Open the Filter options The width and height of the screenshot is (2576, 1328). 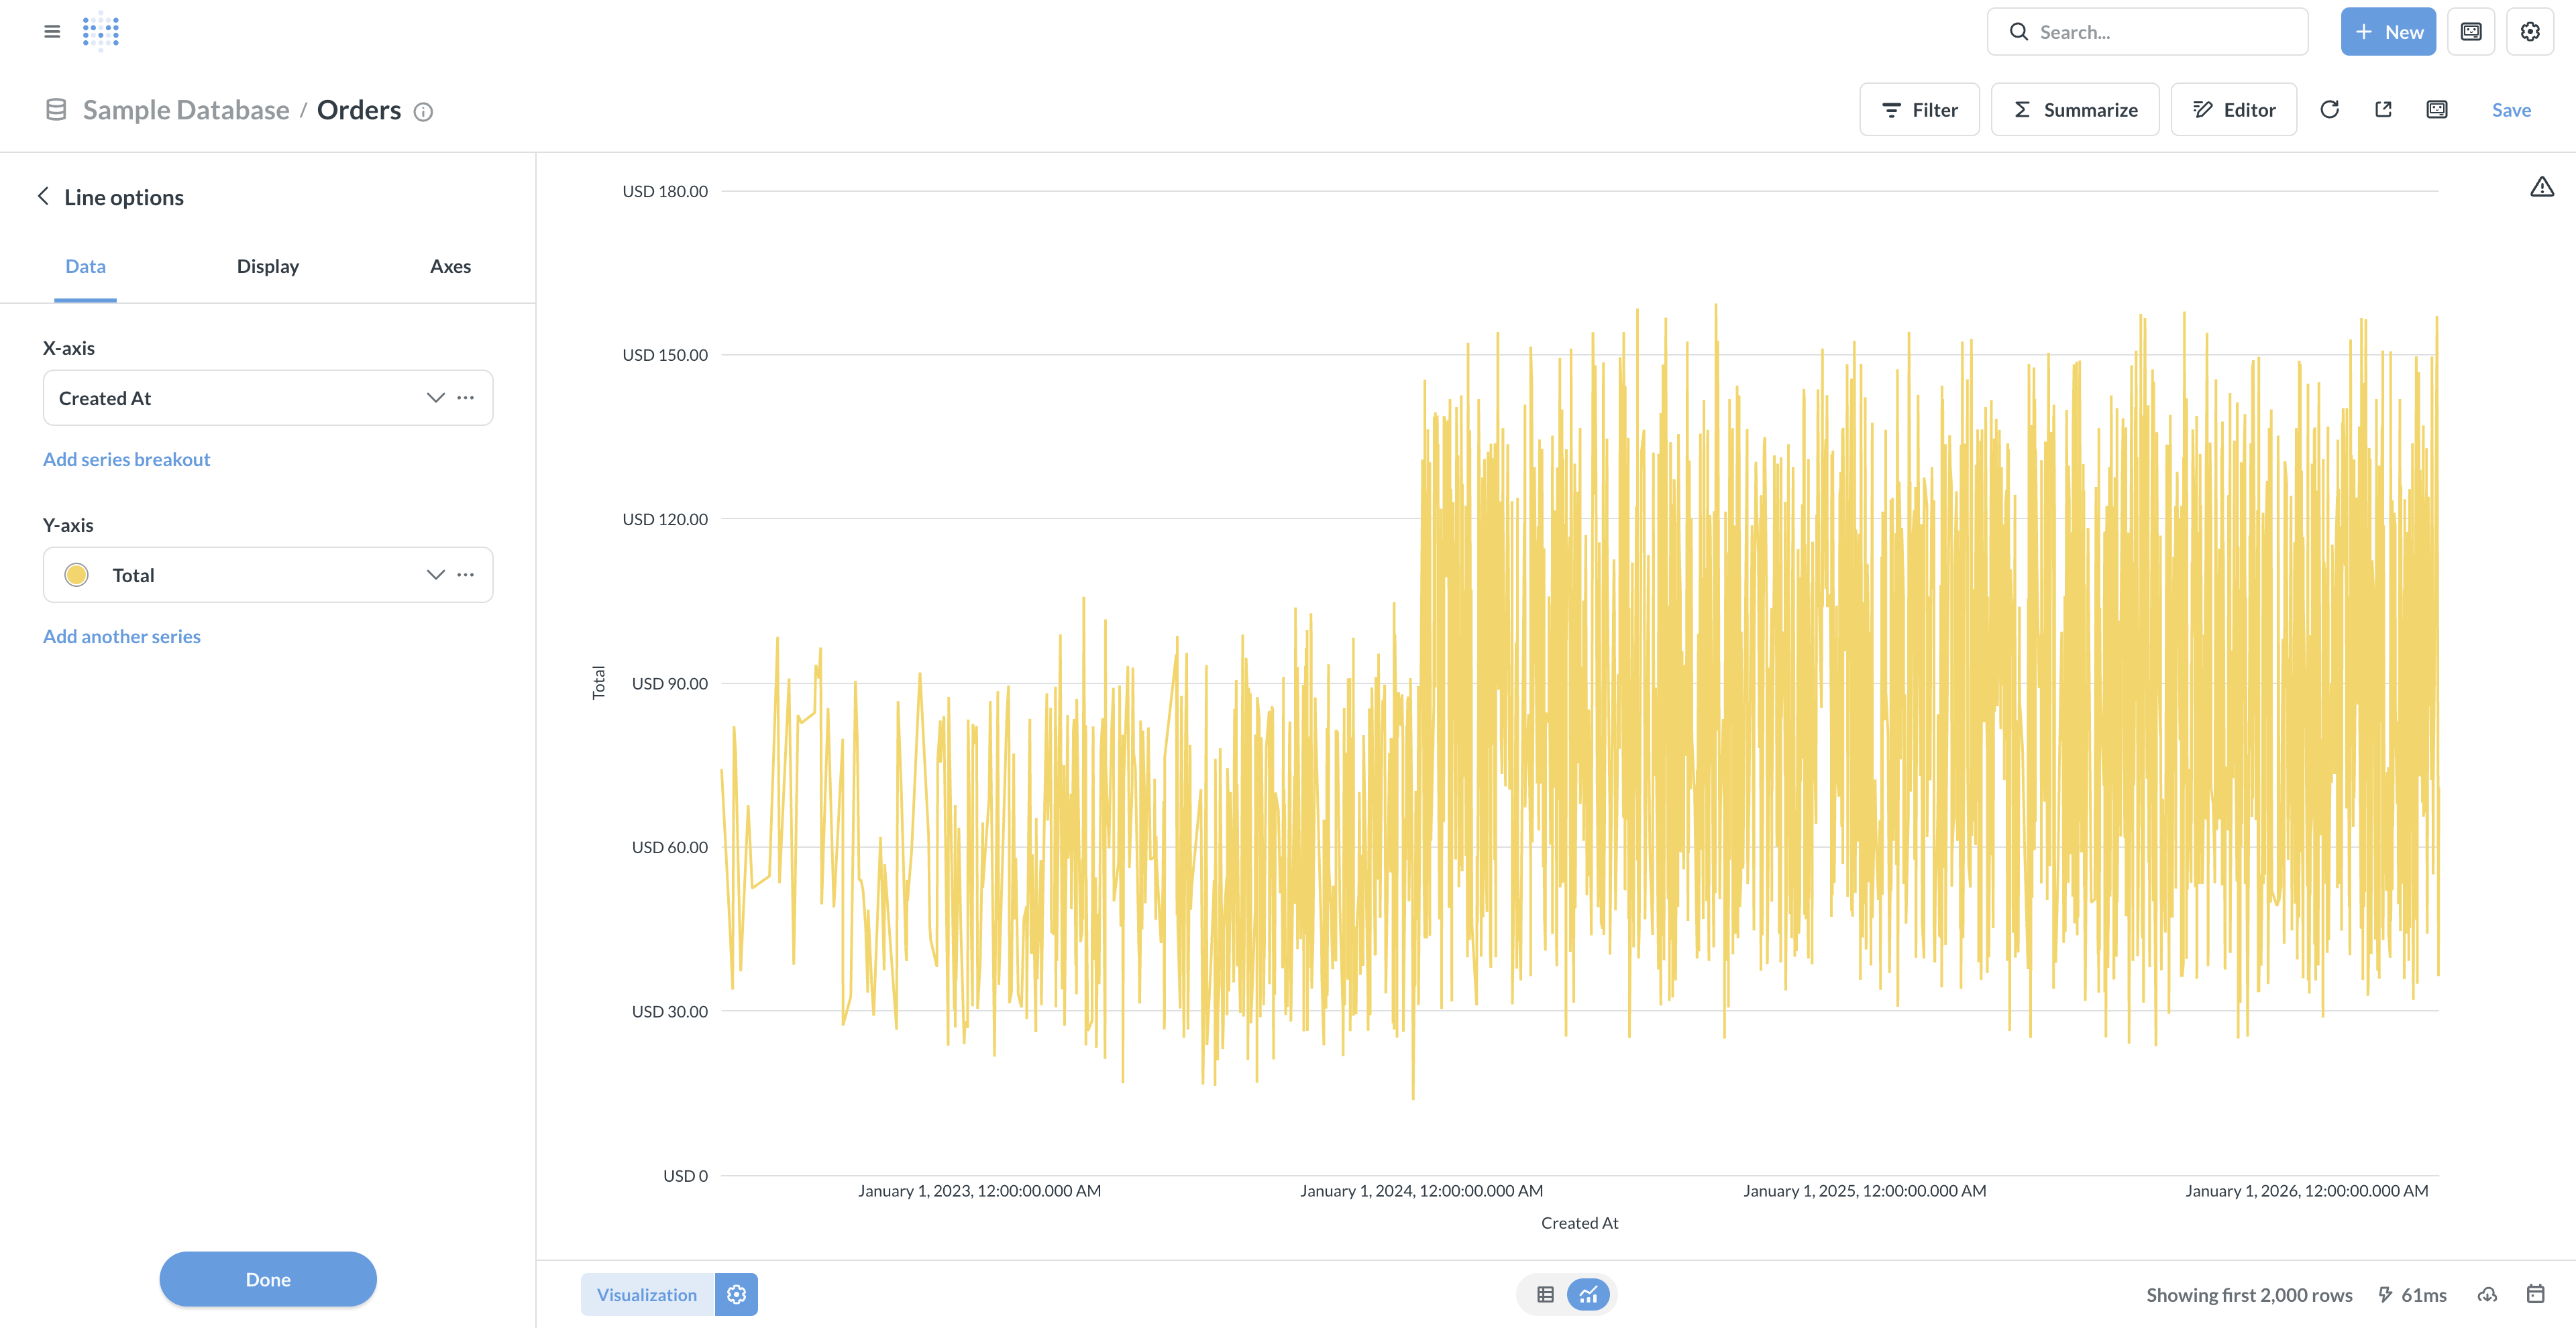point(1919,109)
